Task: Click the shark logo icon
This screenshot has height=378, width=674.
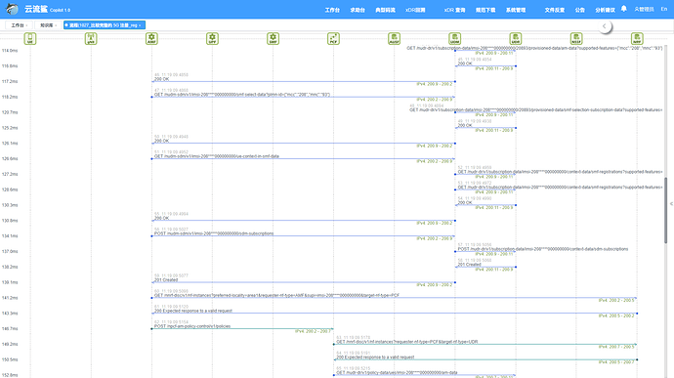Action: (x=12, y=9)
